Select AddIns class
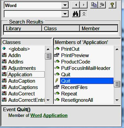Viewport: 124px width, 128px height. (x=16, y=62)
